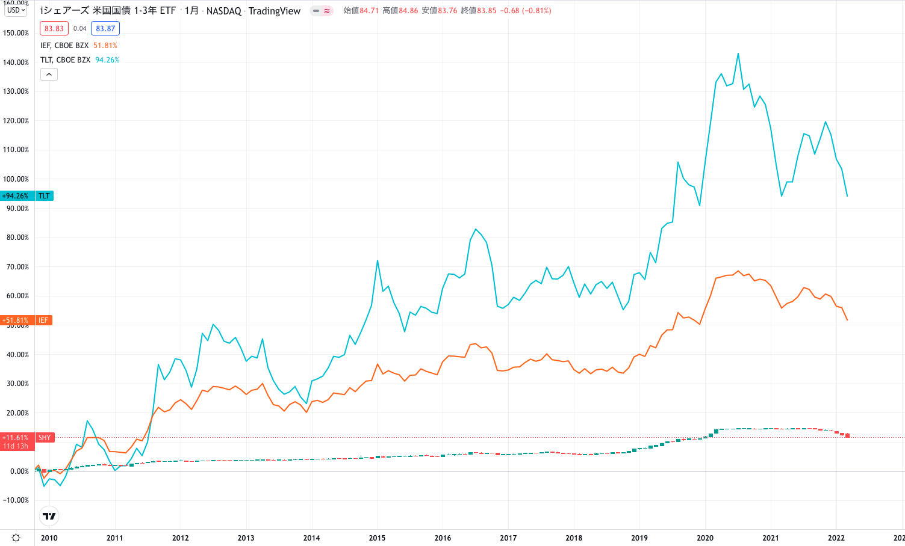Click the 0.04 spread value
This screenshot has width=905, height=546.
click(x=79, y=28)
